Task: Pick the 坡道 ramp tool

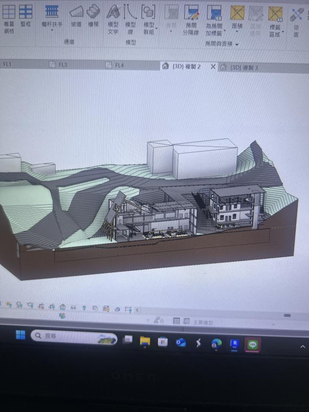Action: coord(76,16)
